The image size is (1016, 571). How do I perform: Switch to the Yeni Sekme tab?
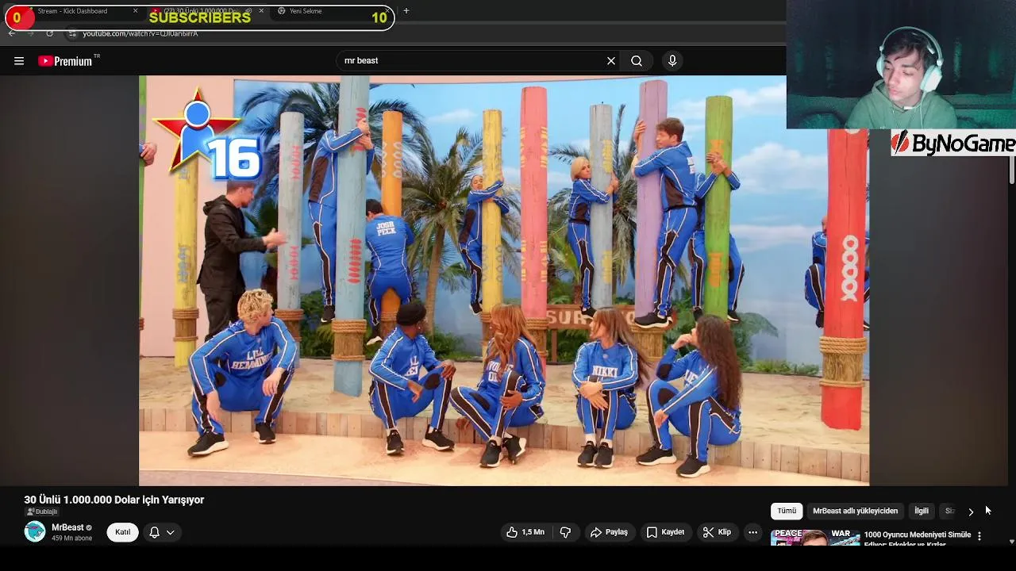(x=306, y=11)
